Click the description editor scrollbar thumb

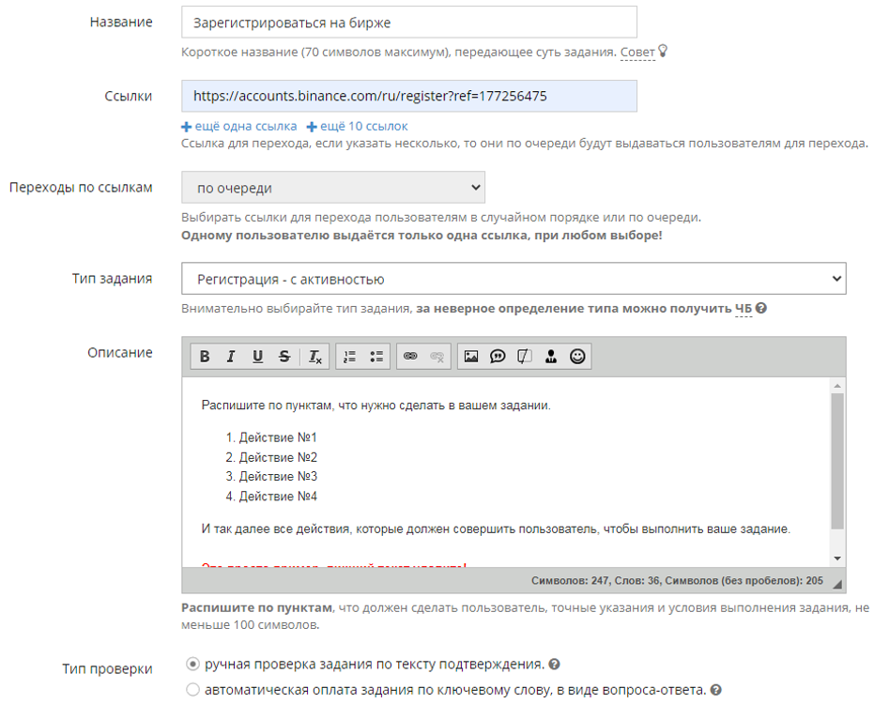point(837,461)
